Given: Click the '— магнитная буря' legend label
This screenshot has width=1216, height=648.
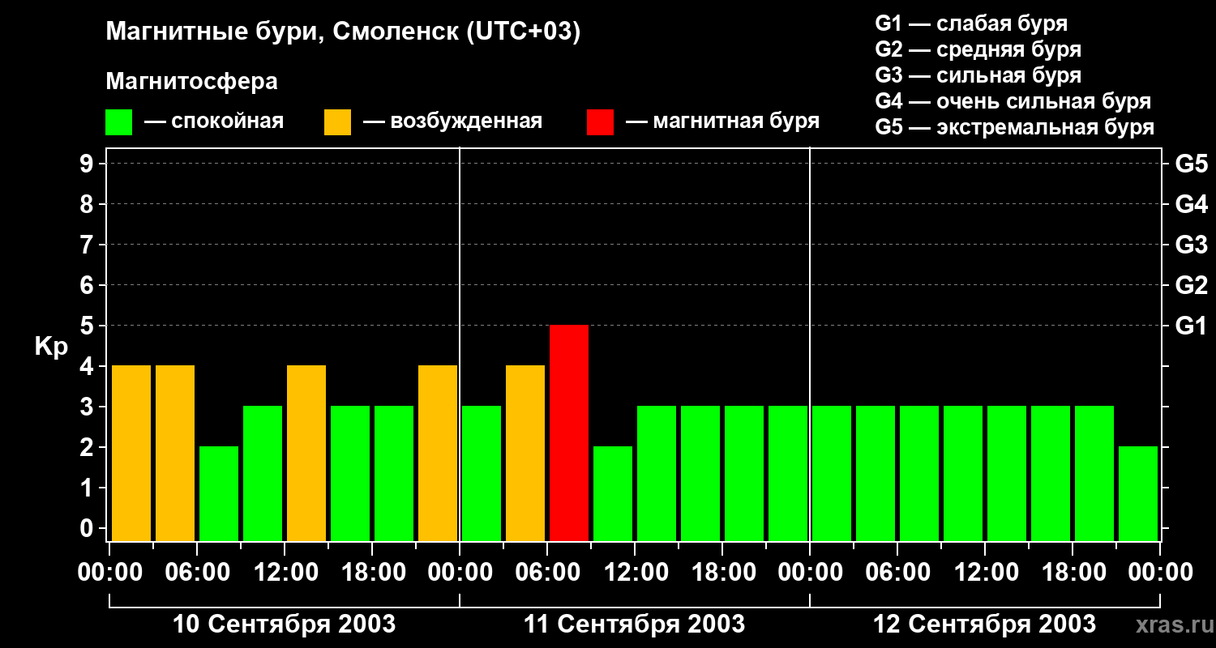Looking at the screenshot, I should point(722,122).
